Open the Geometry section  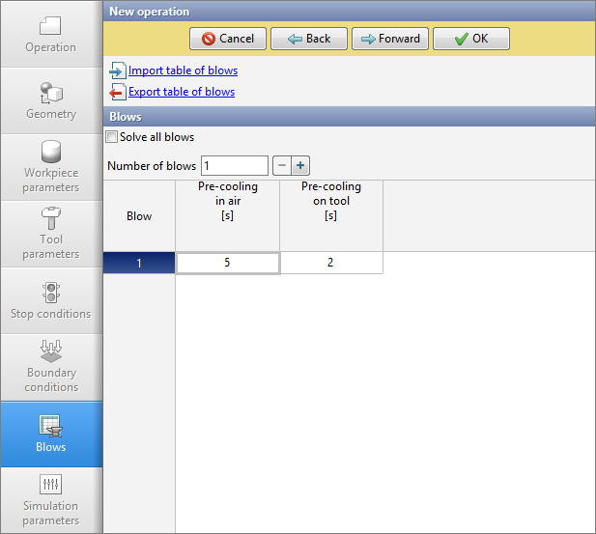tap(50, 100)
